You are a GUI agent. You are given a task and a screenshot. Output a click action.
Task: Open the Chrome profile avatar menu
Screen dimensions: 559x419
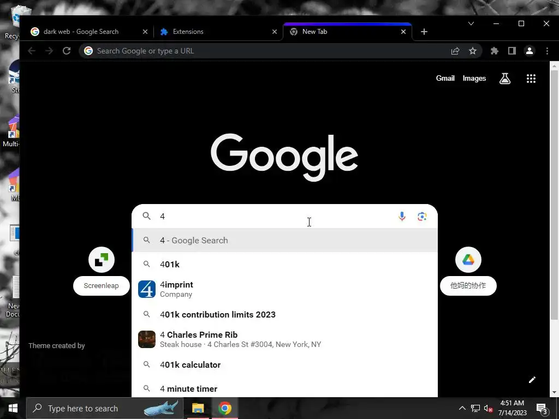pyautogui.click(x=530, y=51)
